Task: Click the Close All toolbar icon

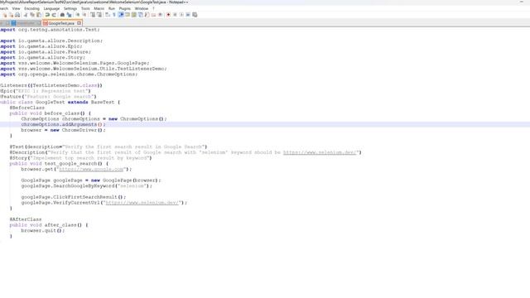Action: pos(11,15)
